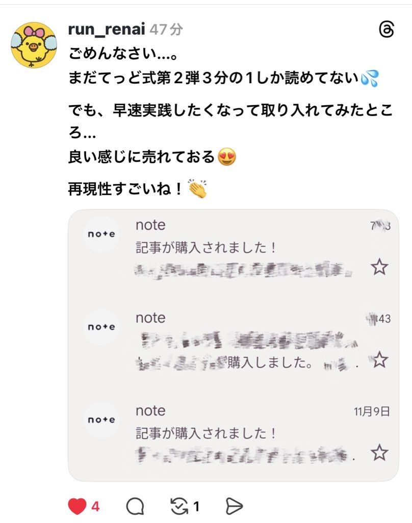Click the third note logo icon

click(101, 420)
